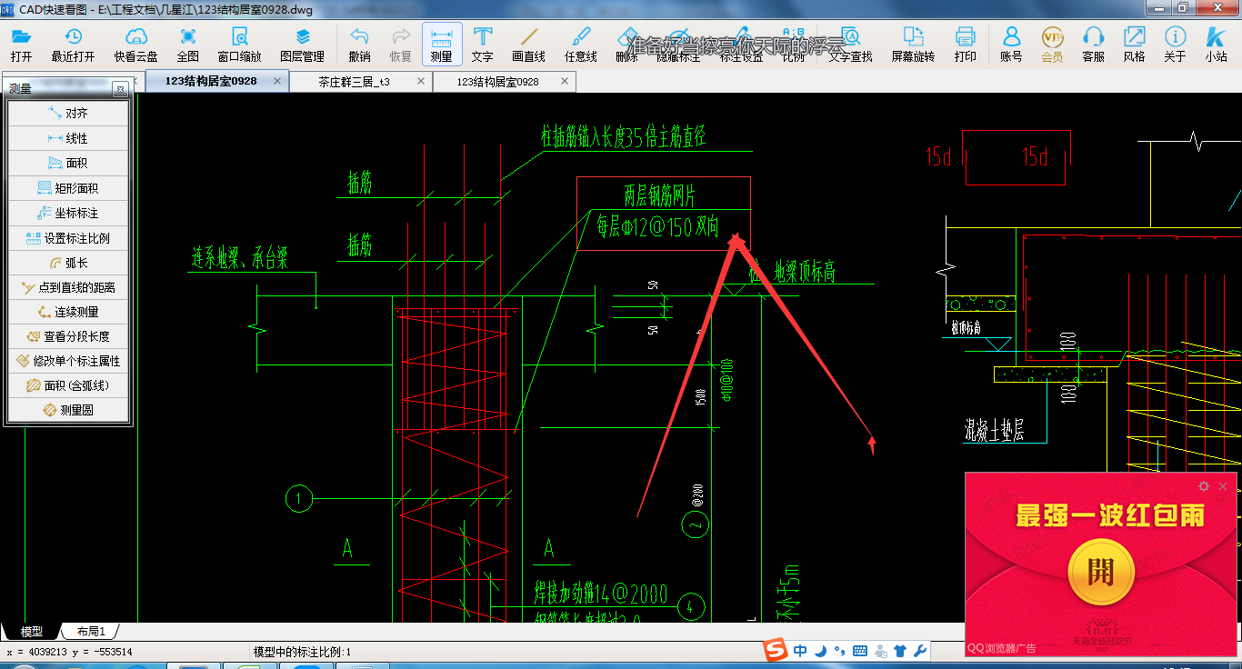Open 设置标注比例 annotation scale setting
Screen dimensions: 1242x669
[68, 238]
